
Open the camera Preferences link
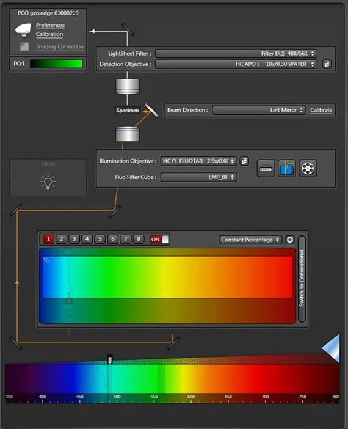coord(50,25)
